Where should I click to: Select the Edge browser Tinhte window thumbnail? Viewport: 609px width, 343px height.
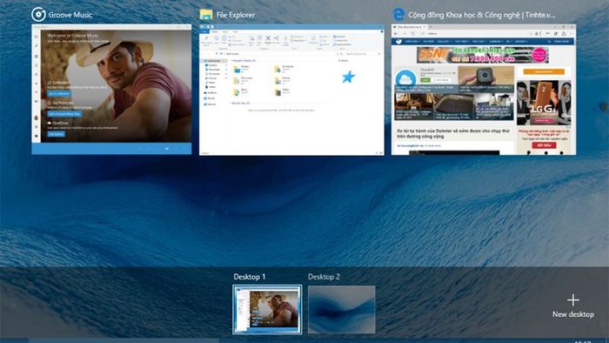[x=484, y=90]
